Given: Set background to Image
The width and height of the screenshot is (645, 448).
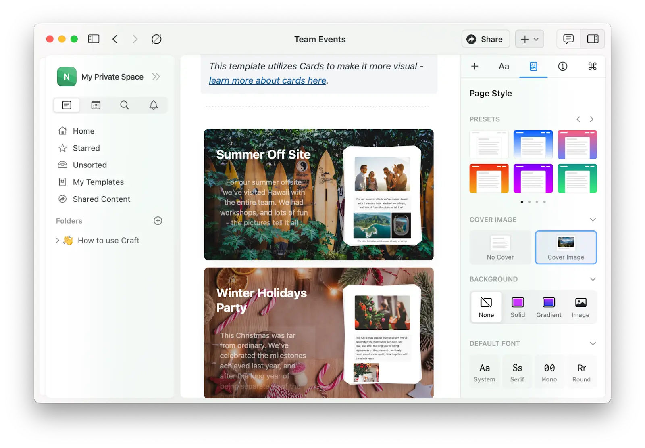Looking at the screenshot, I should coord(580,307).
